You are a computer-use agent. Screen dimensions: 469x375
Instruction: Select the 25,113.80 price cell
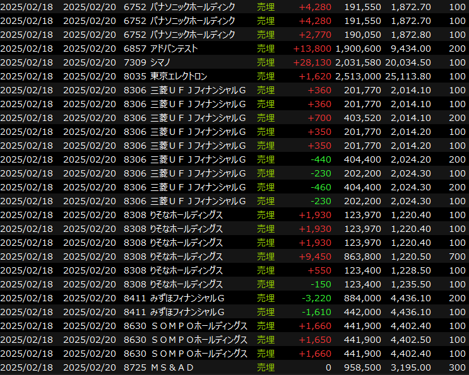pos(410,76)
